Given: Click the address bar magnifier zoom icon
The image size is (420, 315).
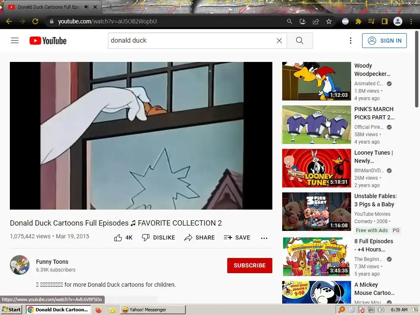Looking at the screenshot, I should click(x=289, y=21).
